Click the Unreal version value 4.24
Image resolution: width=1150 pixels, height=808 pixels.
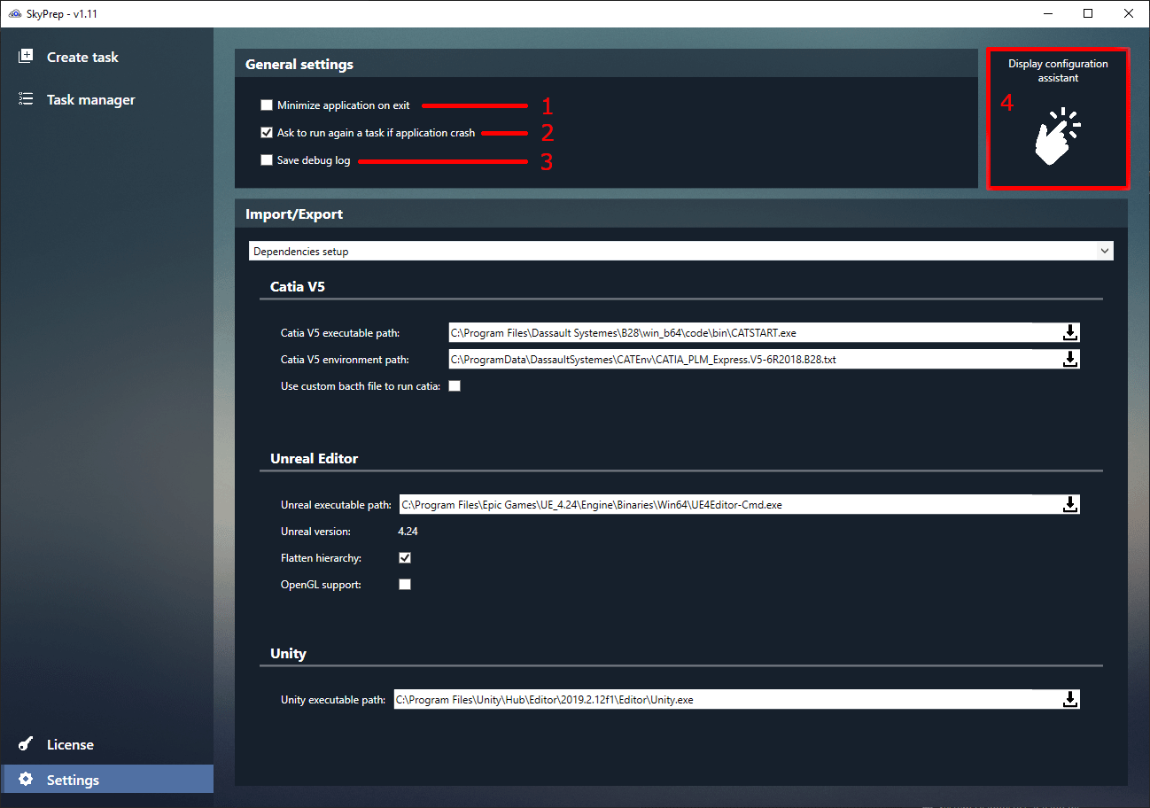coord(408,532)
